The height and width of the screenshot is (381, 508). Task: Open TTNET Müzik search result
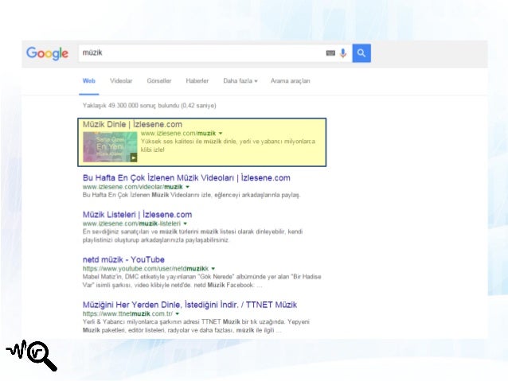click(190, 305)
